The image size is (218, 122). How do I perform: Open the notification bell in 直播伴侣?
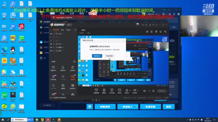click(x=161, y=31)
